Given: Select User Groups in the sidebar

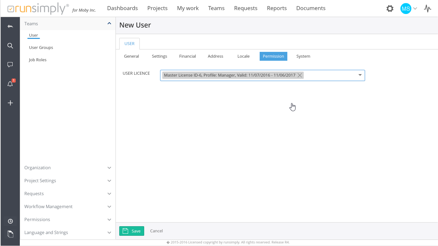Looking at the screenshot, I should click(x=41, y=47).
